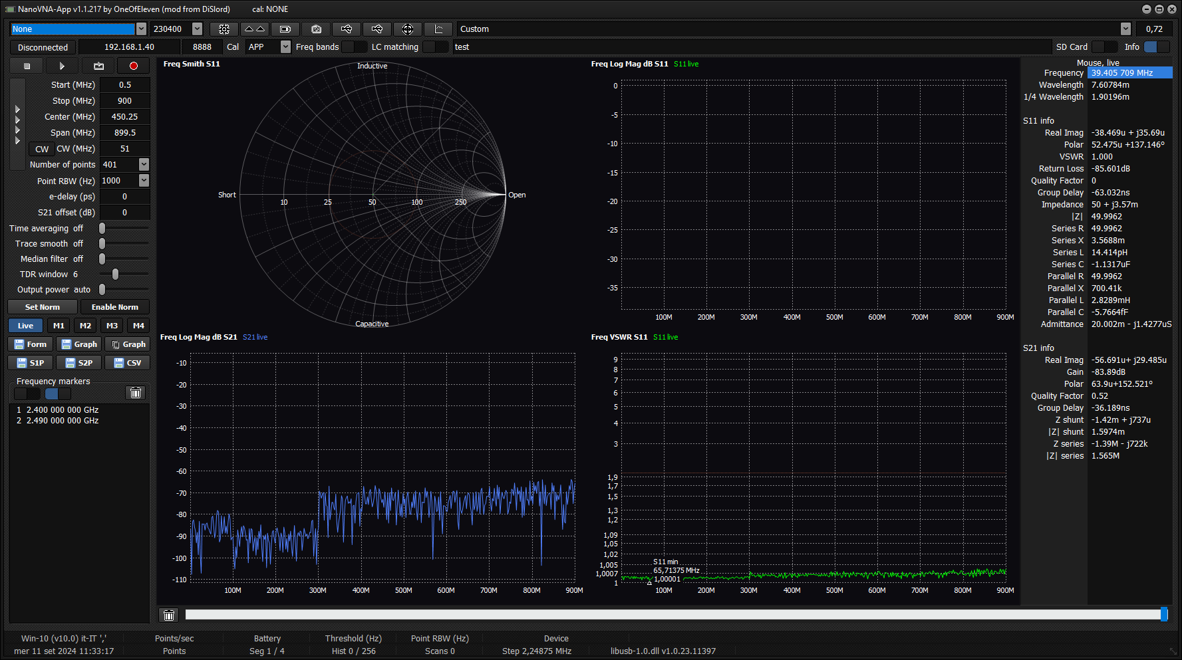Screen dimensions: 1182x660
Task: Toggle the Freq bands switch
Action: tap(354, 47)
